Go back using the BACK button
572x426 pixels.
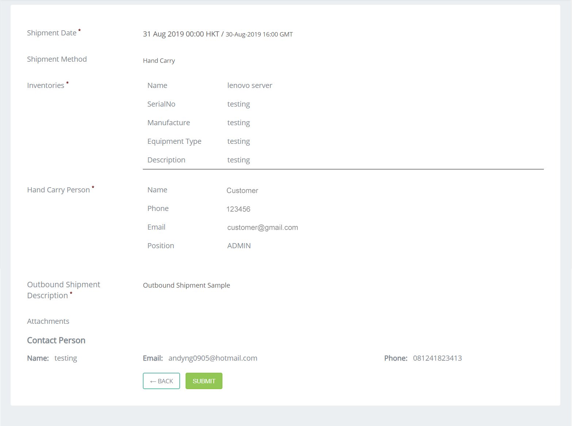[x=161, y=381]
